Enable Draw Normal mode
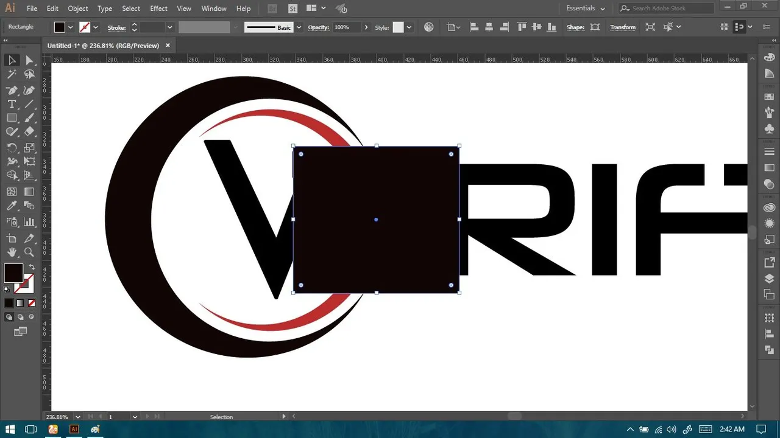The image size is (780, 438). [x=9, y=317]
